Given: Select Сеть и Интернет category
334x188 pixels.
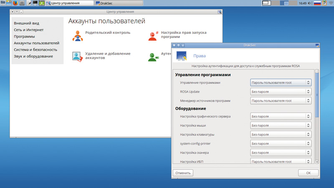Looking at the screenshot, I should 28,30.
